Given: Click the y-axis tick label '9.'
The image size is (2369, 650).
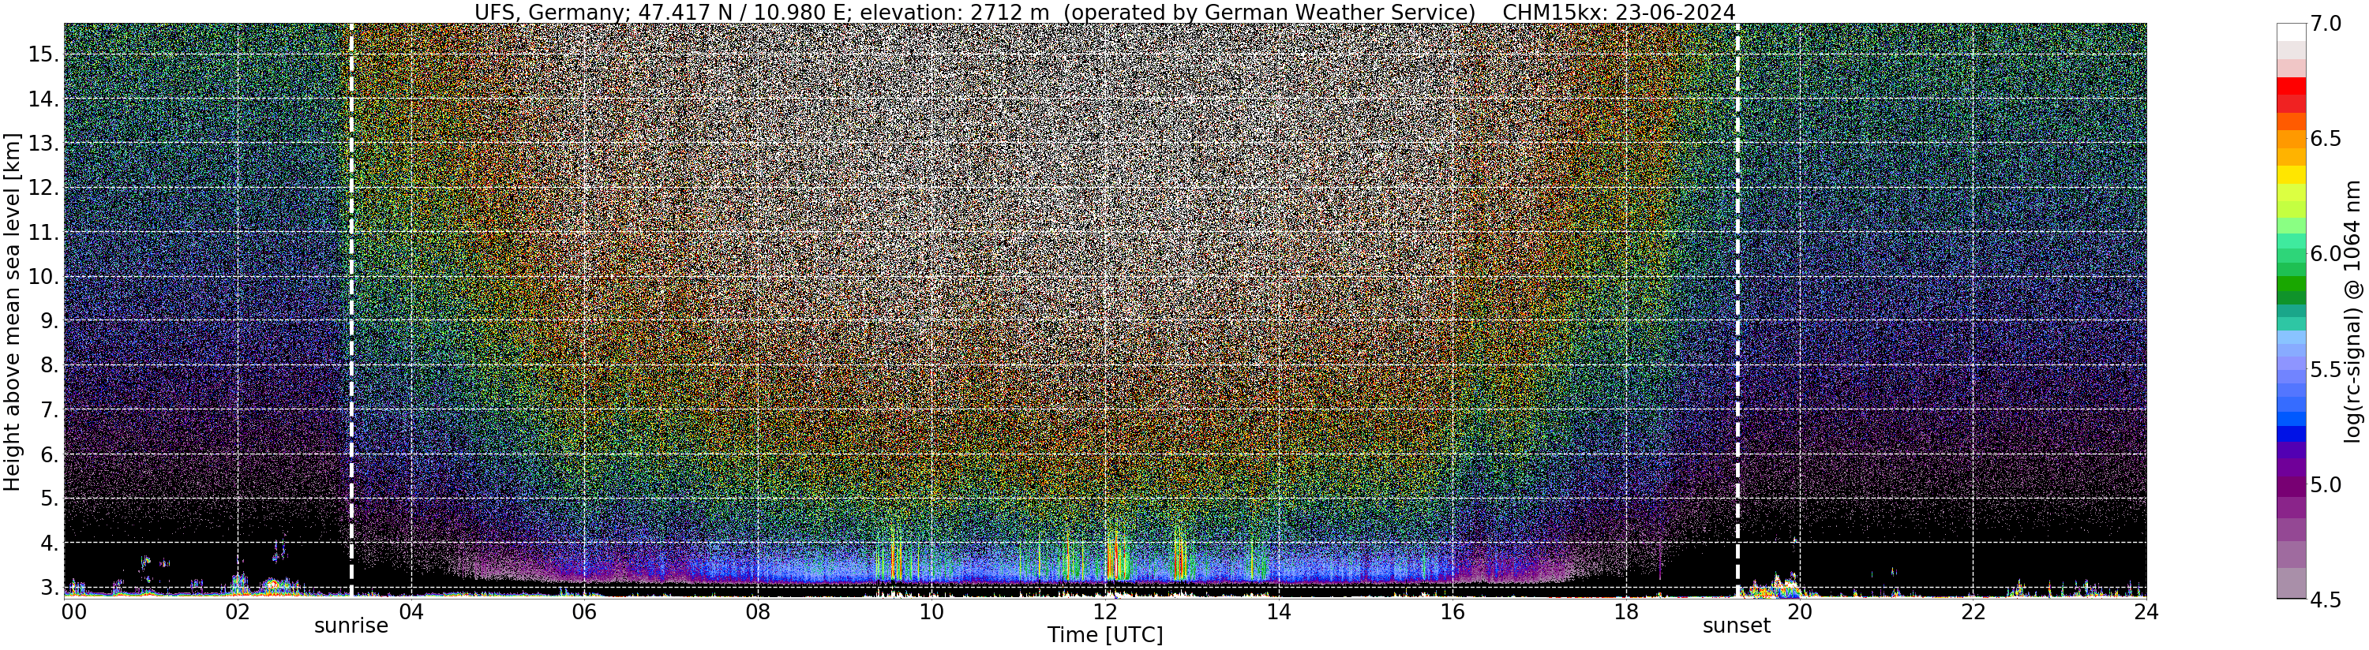Looking at the screenshot, I should click(x=49, y=321).
